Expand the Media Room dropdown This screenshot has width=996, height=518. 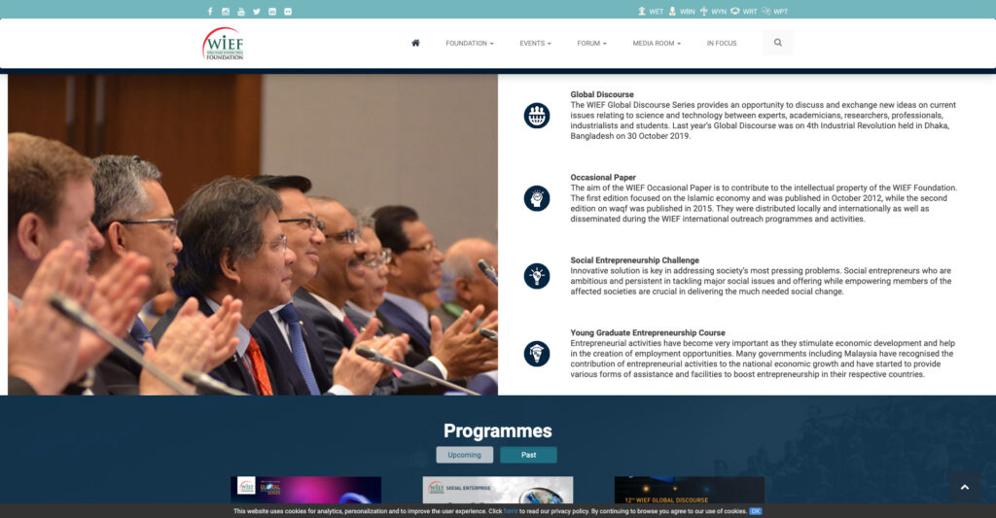click(657, 44)
